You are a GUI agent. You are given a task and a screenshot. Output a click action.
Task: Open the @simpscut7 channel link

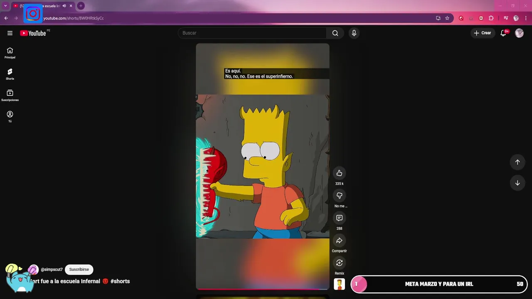(x=52, y=270)
